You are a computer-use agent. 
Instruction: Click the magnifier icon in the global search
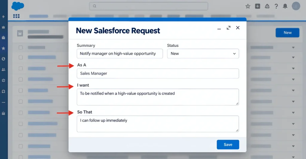point(95,6)
